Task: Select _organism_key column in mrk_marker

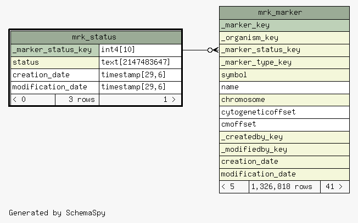Action: (x=284, y=38)
